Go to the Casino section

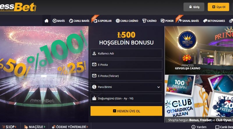149,21
